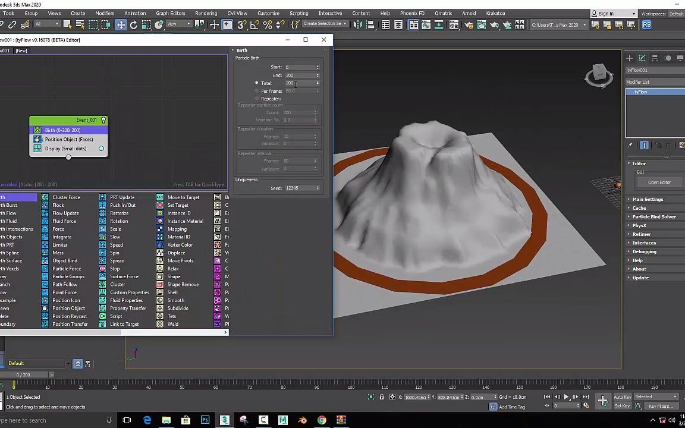Expand the Particle Bind Solver rollout
The height and width of the screenshot is (428, 685).
click(x=653, y=216)
